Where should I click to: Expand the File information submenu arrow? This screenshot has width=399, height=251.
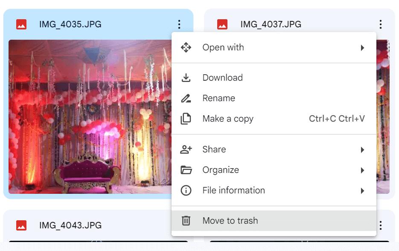[362, 191]
